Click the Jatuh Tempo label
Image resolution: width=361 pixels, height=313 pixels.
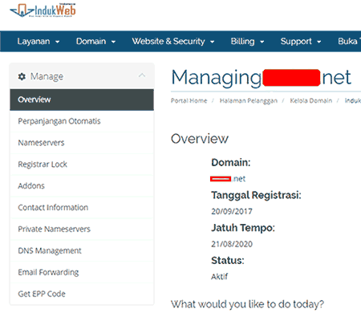(243, 228)
